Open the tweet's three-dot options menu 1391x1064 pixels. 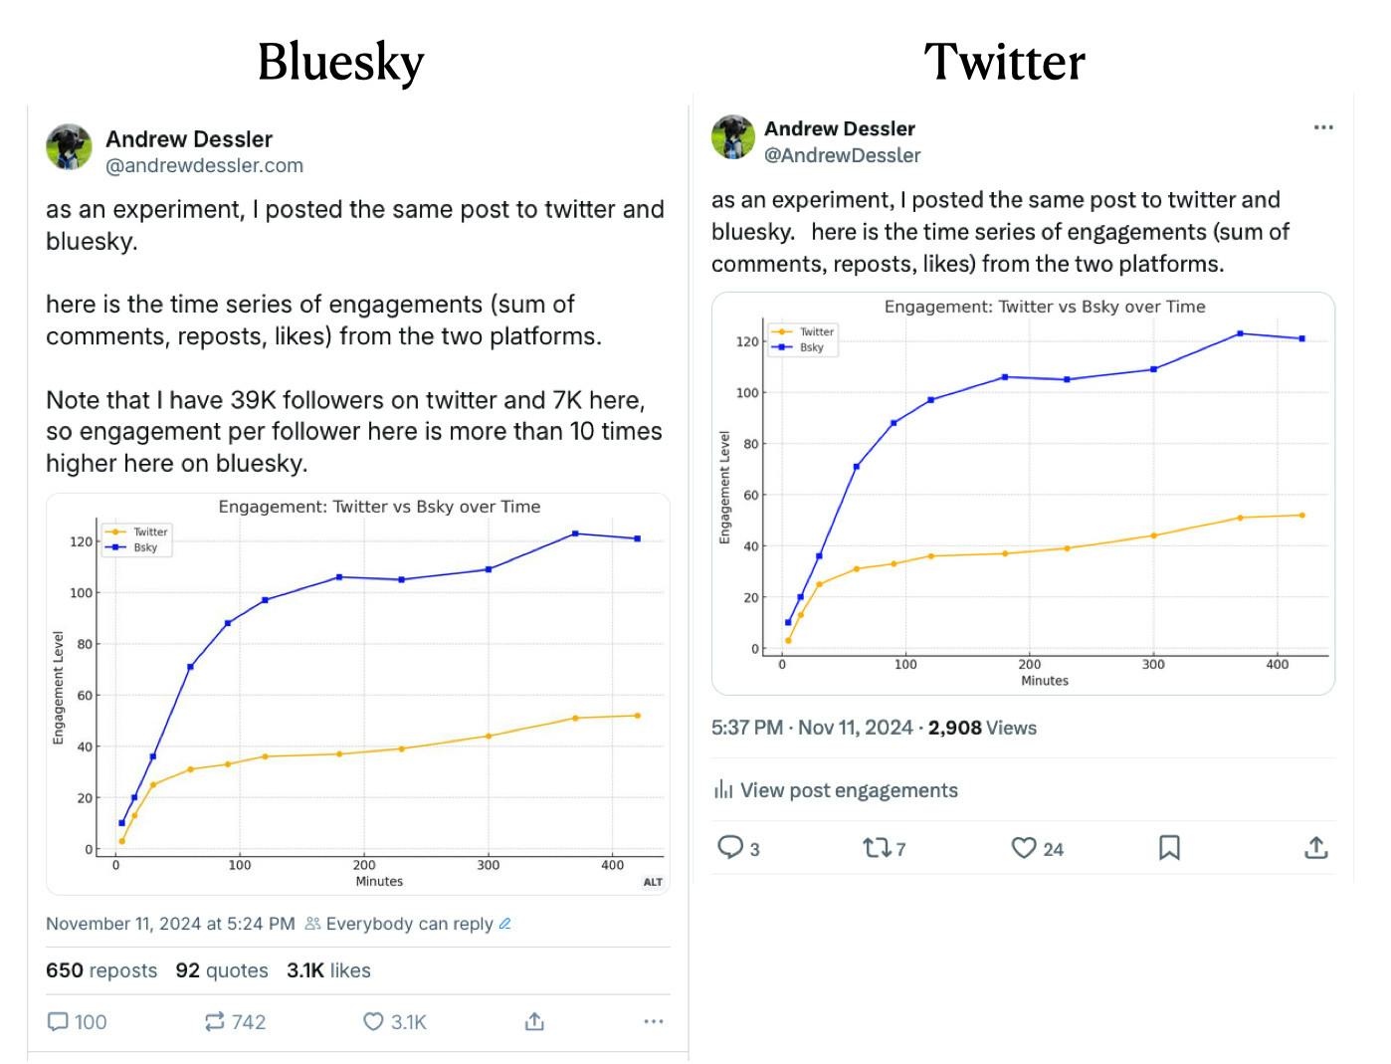point(1322,127)
